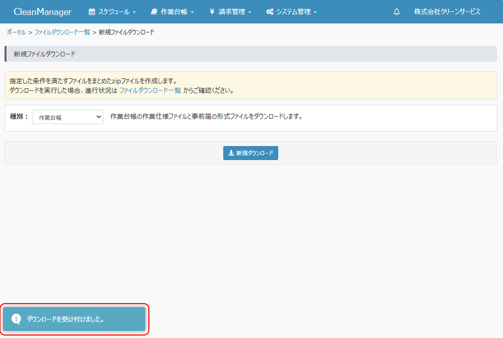Click the book icon beside 作業台帳
The width and height of the screenshot is (503, 338).
tap(154, 12)
